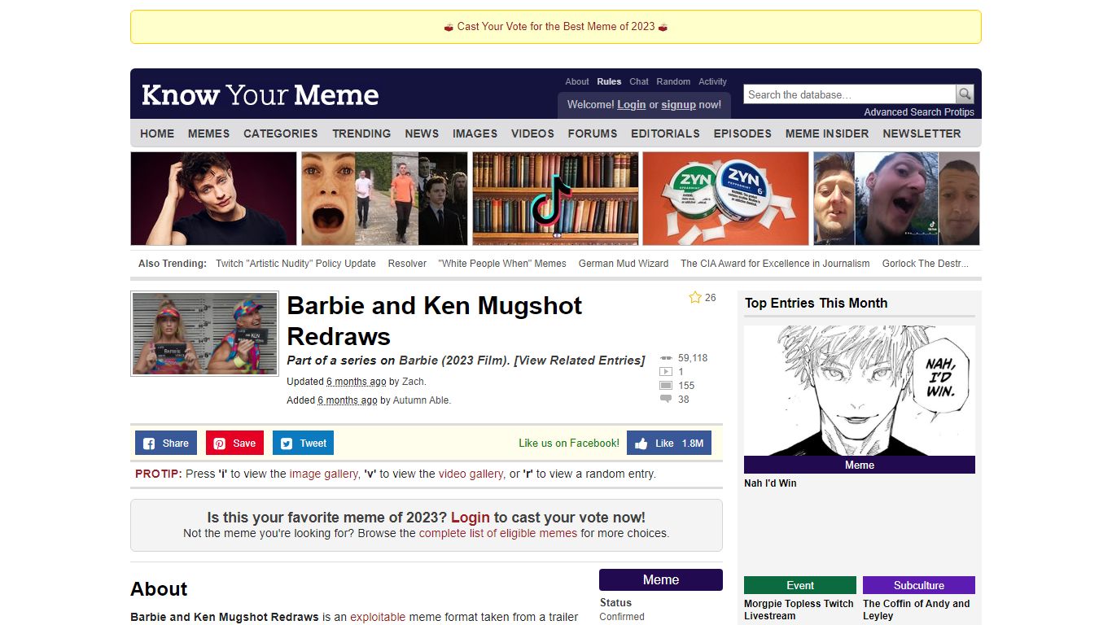The image size is (1112, 625).
Task: Click the signup link
Action: point(678,105)
